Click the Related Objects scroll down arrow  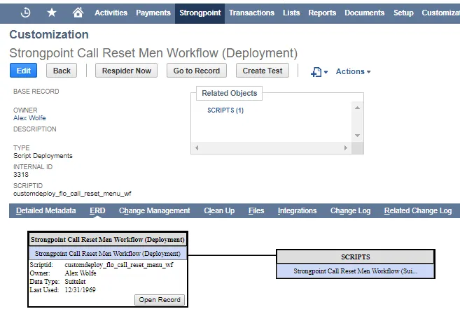tap(357, 136)
